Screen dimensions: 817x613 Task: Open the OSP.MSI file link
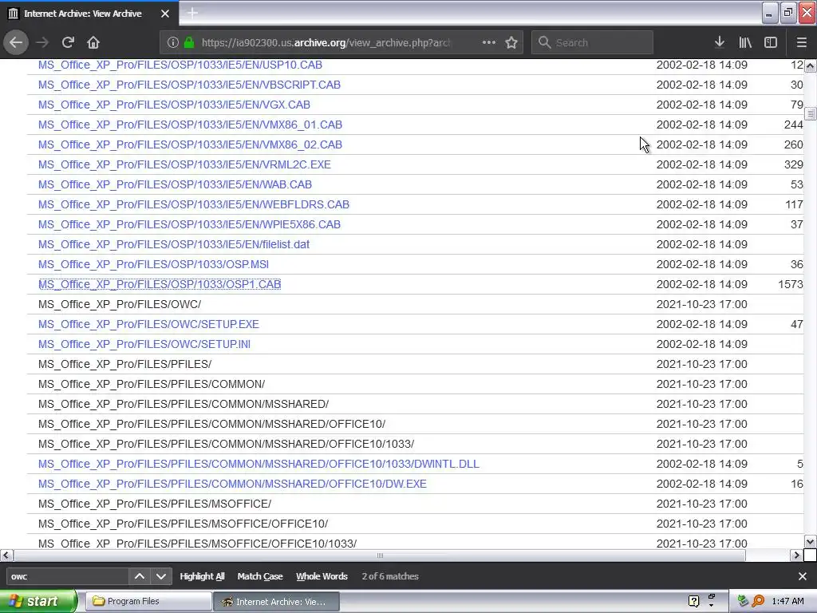(x=154, y=264)
